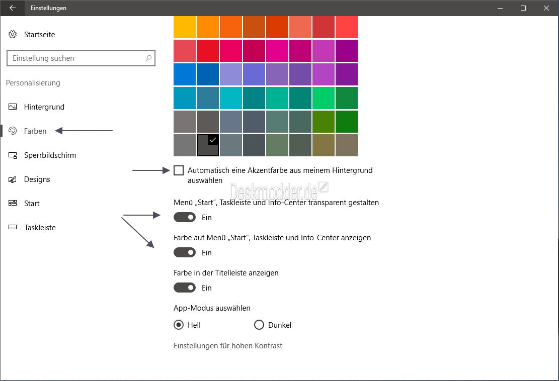Go to Startseite of settings
The width and height of the screenshot is (559, 381).
(40, 35)
